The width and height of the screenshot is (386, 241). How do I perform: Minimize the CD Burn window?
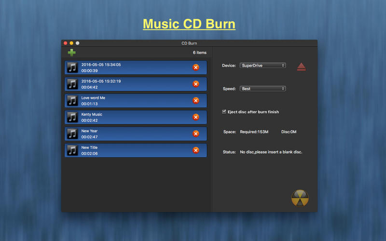71,43
